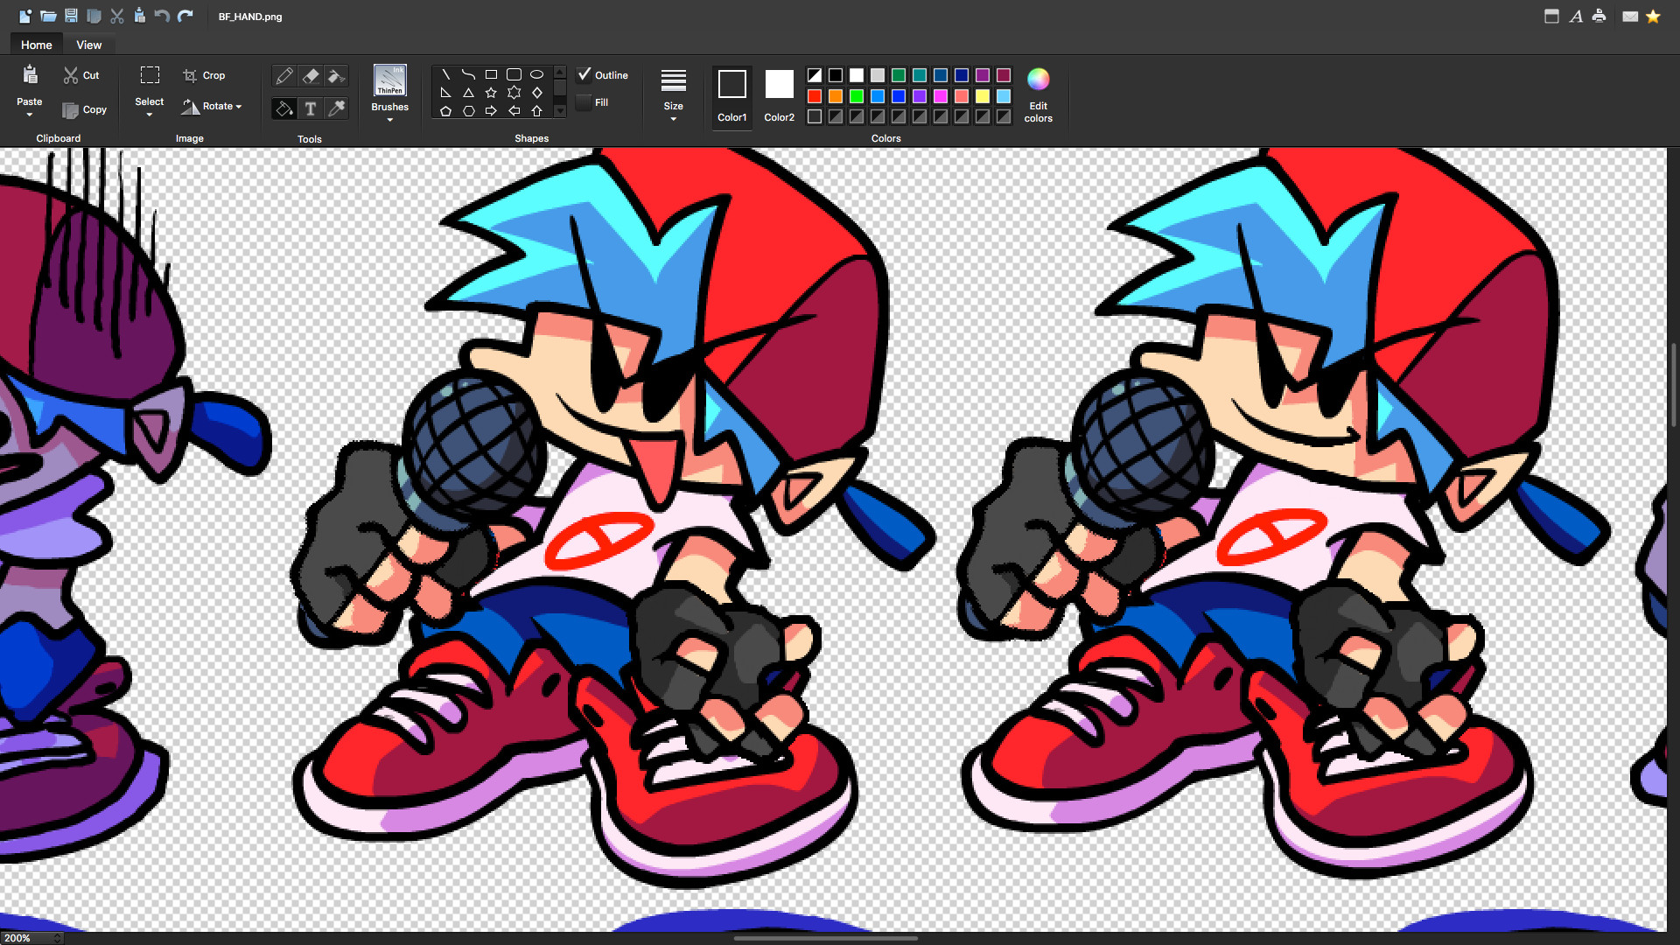Choose the ellipse shape
The image size is (1680, 945).
pos(536,74)
